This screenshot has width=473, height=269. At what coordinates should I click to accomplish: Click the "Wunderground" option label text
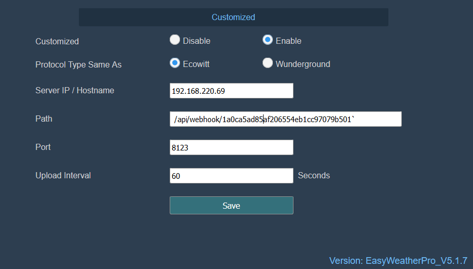point(303,64)
